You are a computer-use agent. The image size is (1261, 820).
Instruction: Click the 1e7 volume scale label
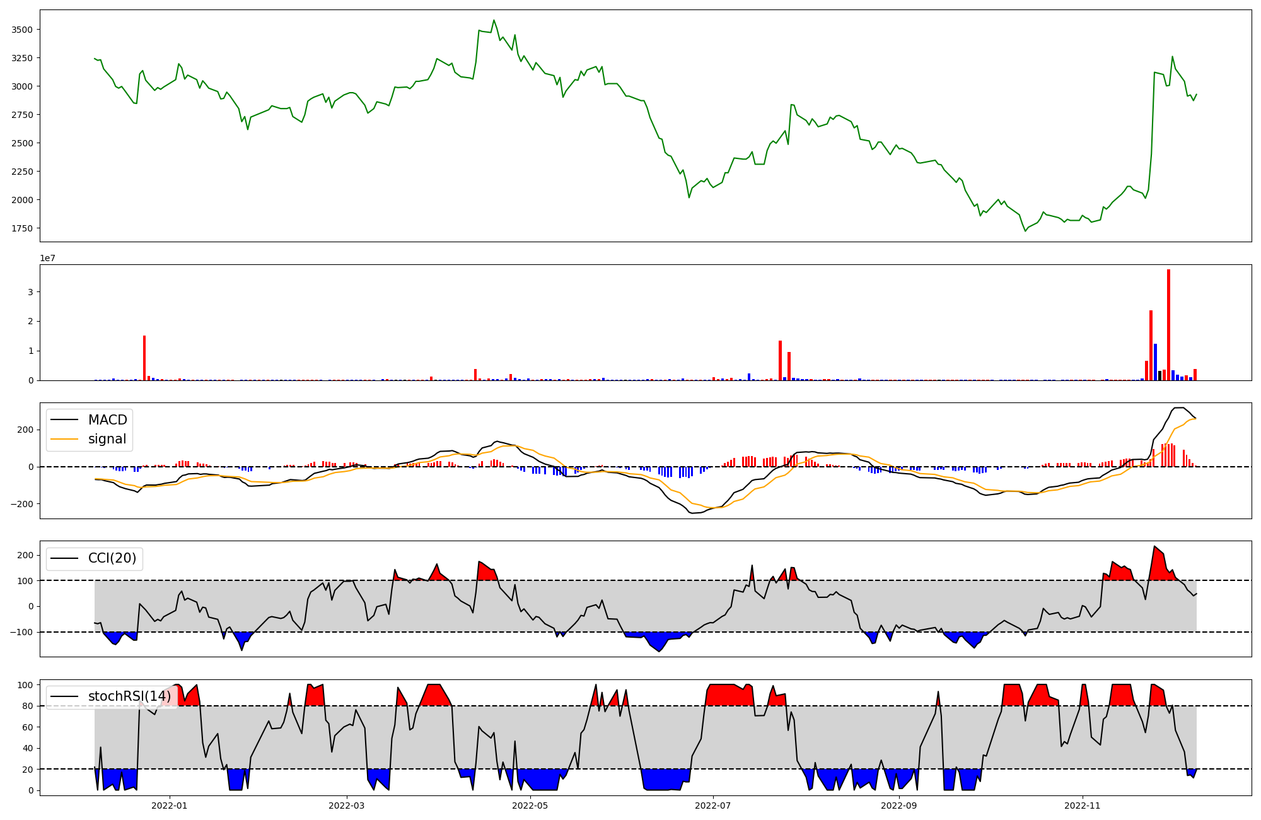pyautogui.click(x=47, y=259)
